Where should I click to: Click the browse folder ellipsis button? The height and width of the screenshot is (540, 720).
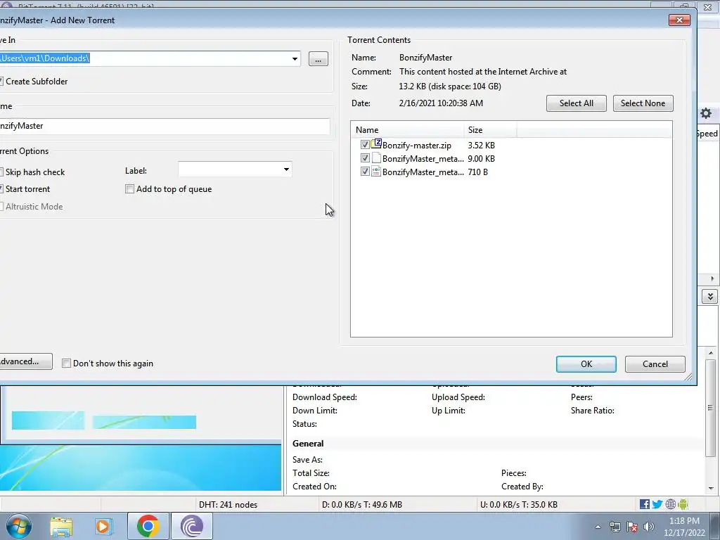pyautogui.click(x=319, y=59)
